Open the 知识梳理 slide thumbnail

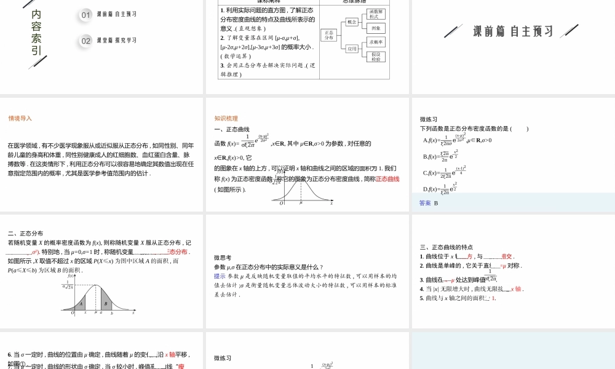pos(307,154)
